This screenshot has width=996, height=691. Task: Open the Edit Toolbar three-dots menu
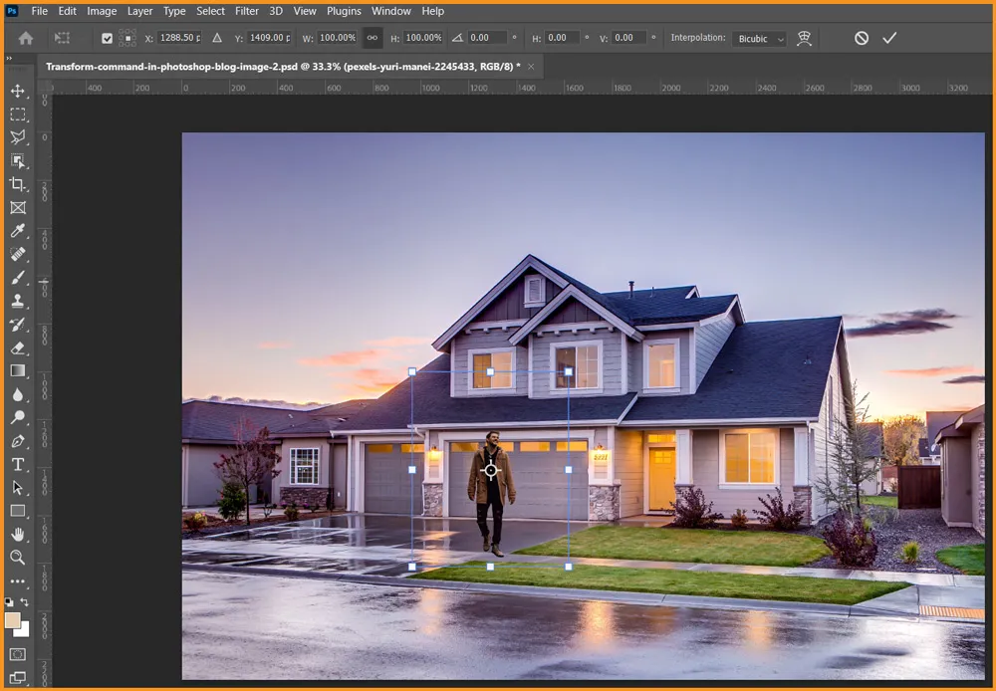[x=18, y=581]
